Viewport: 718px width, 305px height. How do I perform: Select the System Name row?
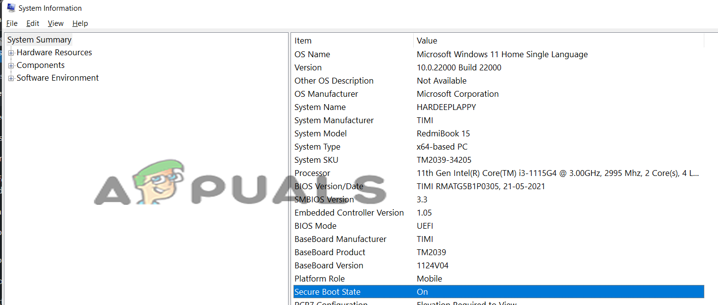coord(498,107)
